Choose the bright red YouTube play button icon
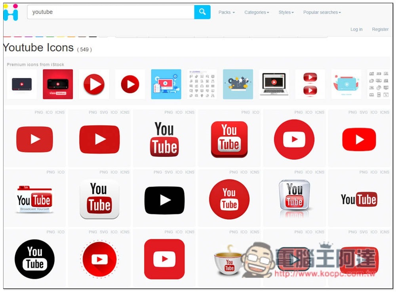 click(359, 139)
